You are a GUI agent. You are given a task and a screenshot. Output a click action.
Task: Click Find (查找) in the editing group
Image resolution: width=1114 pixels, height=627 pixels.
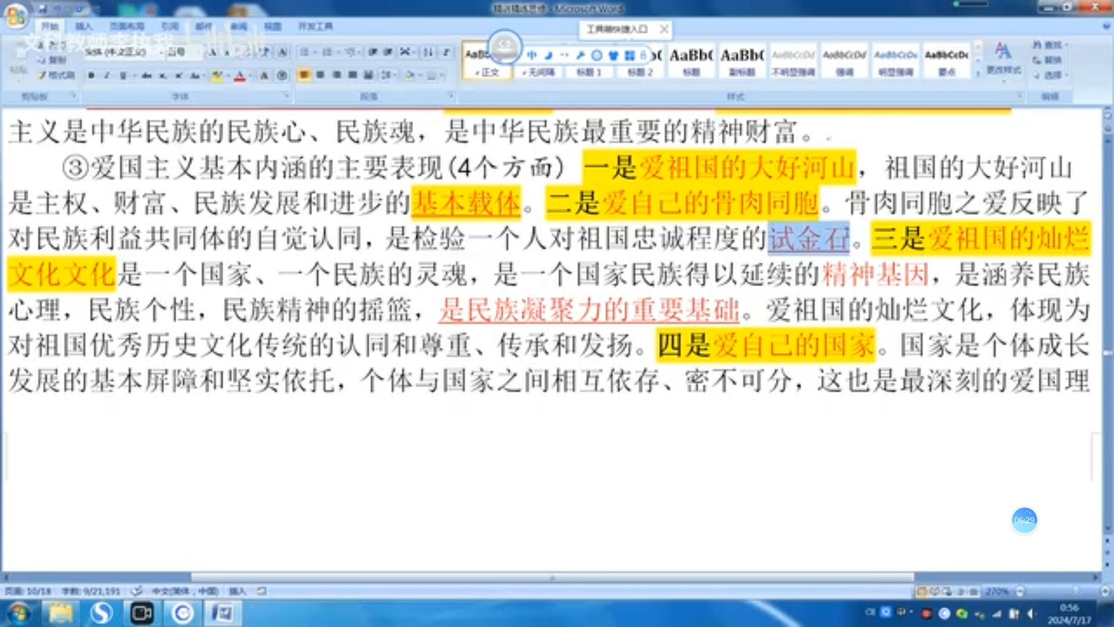tap(1049, 45)
